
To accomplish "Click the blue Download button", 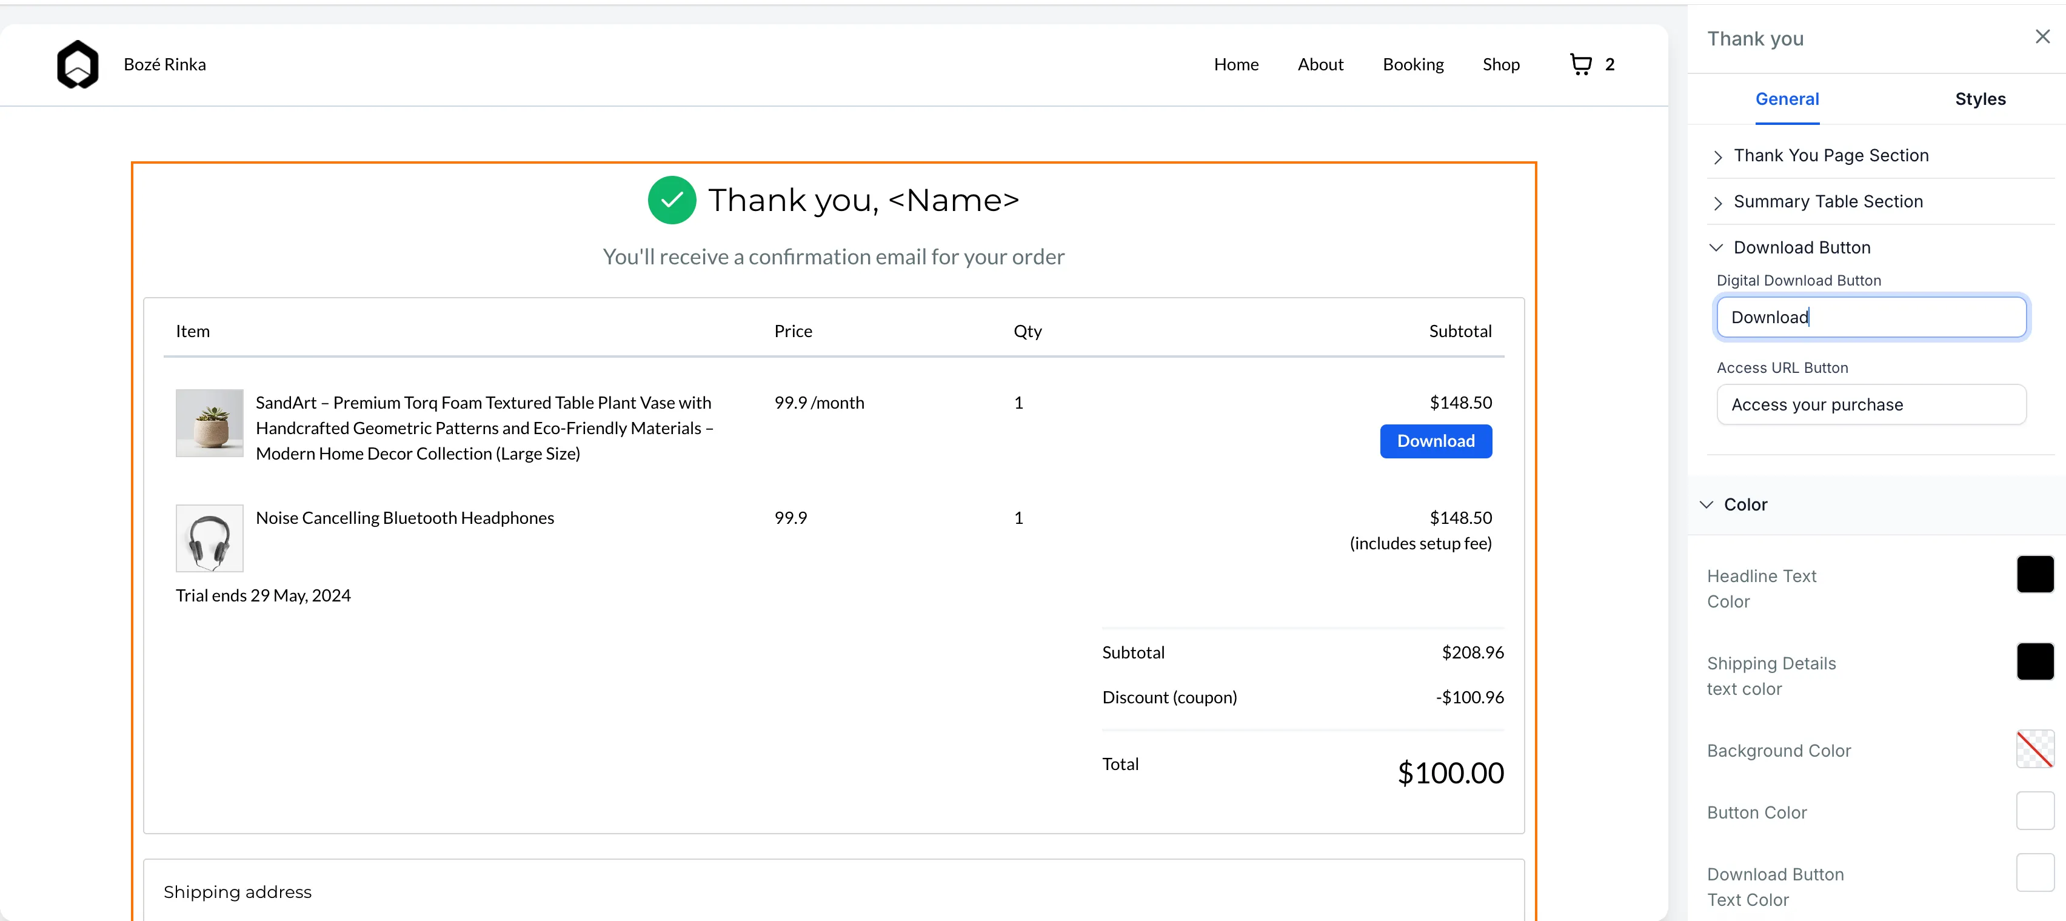I will (1435, 441).
